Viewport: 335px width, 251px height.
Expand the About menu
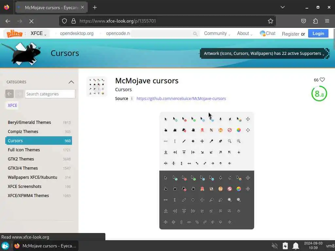244,34
